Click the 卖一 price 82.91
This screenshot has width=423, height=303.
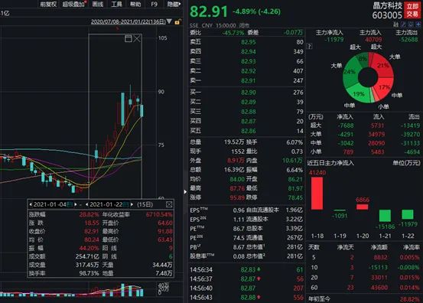pos(249,80)
